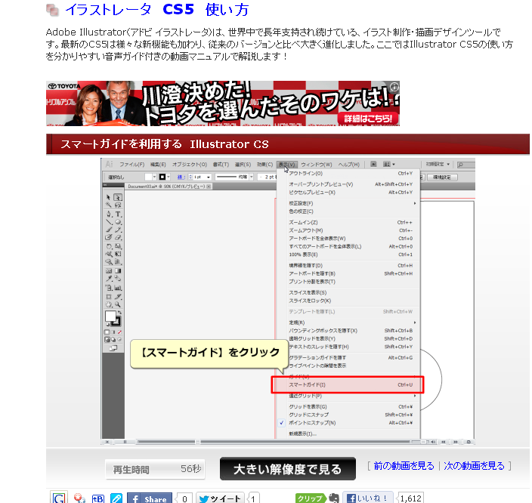Open the arrange documents dropdown icon
The height and width of the screenshot is (503, 532).
tap(389, 164)
